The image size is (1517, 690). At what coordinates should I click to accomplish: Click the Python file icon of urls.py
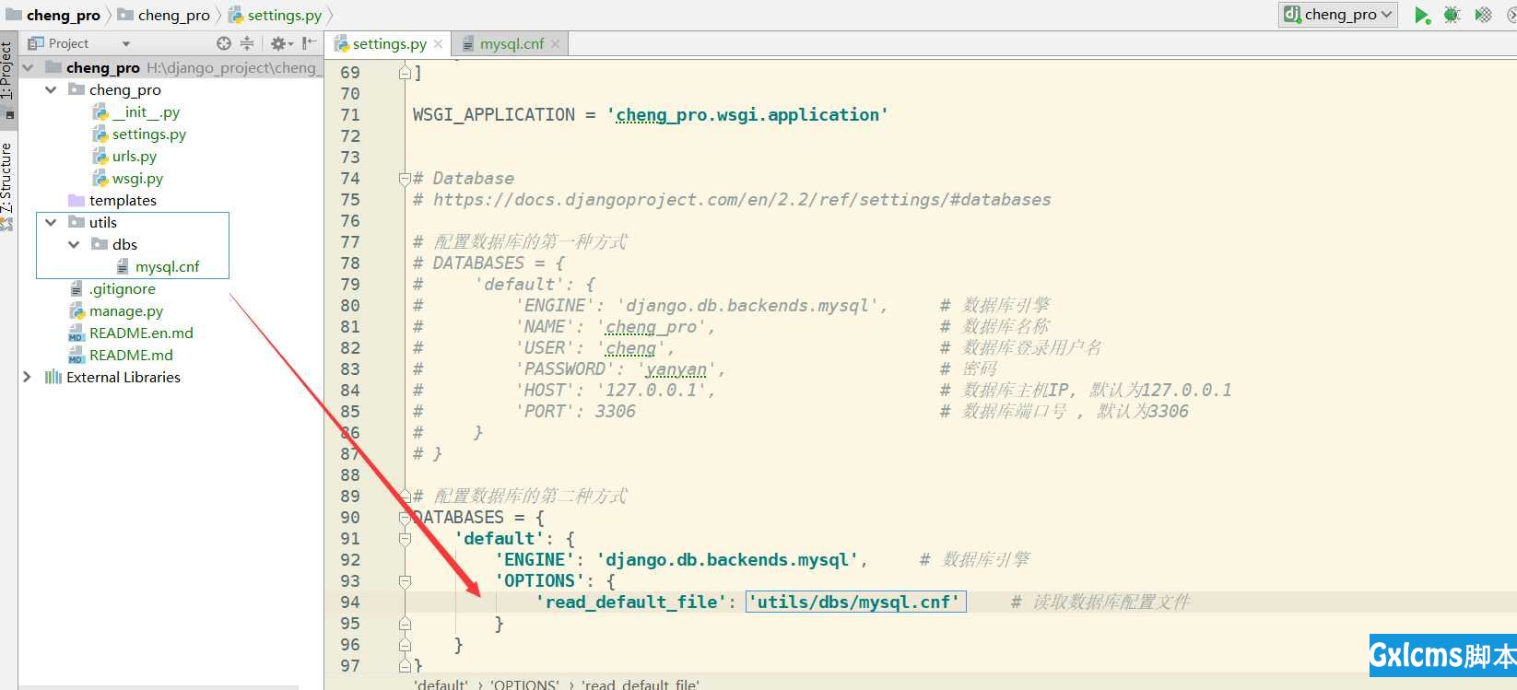pos(100,157)
